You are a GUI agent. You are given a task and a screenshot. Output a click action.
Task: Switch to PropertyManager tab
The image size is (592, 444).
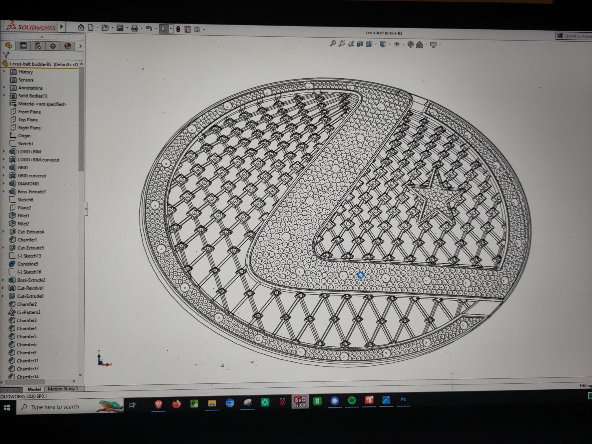pyautogui.click(x=23, y=46)
